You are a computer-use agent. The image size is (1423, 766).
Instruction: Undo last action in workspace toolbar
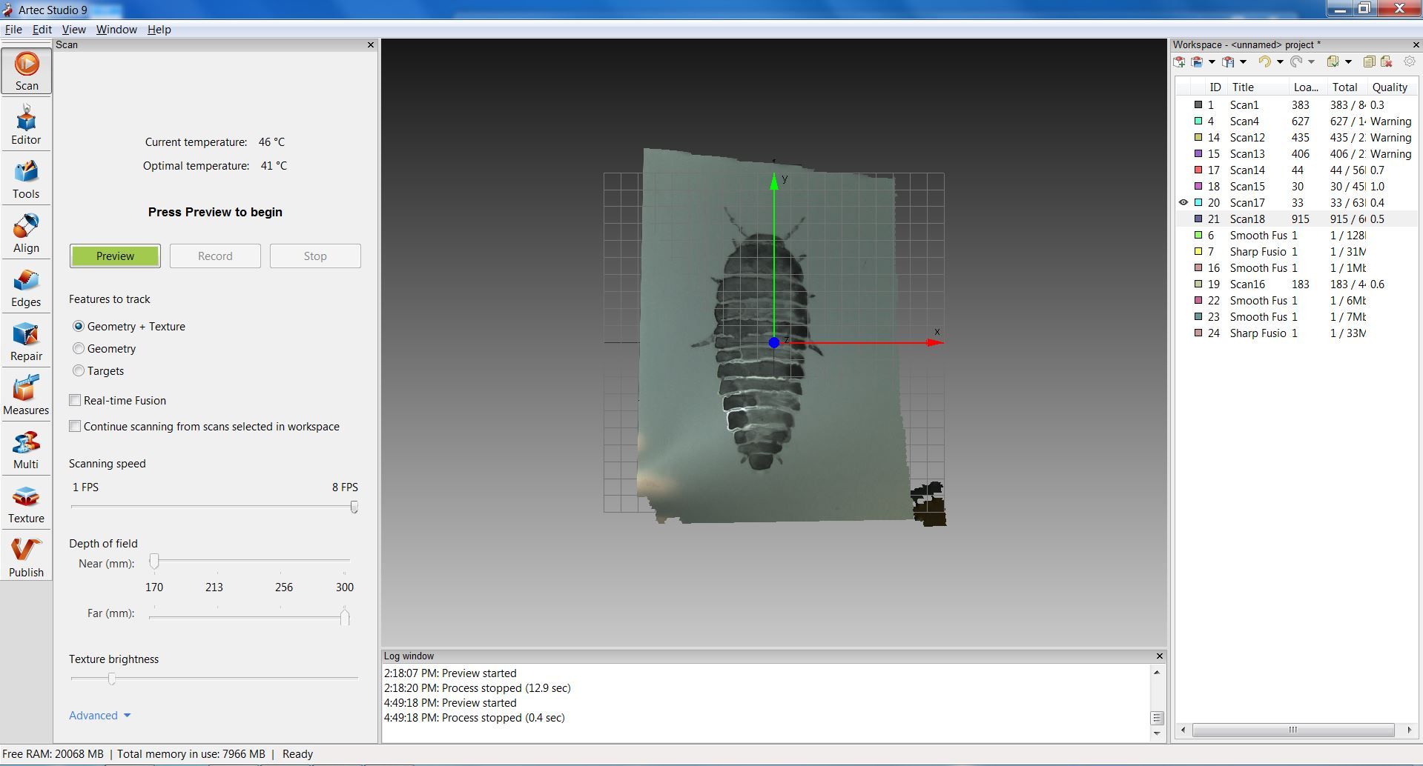(x=1266, y=61)
